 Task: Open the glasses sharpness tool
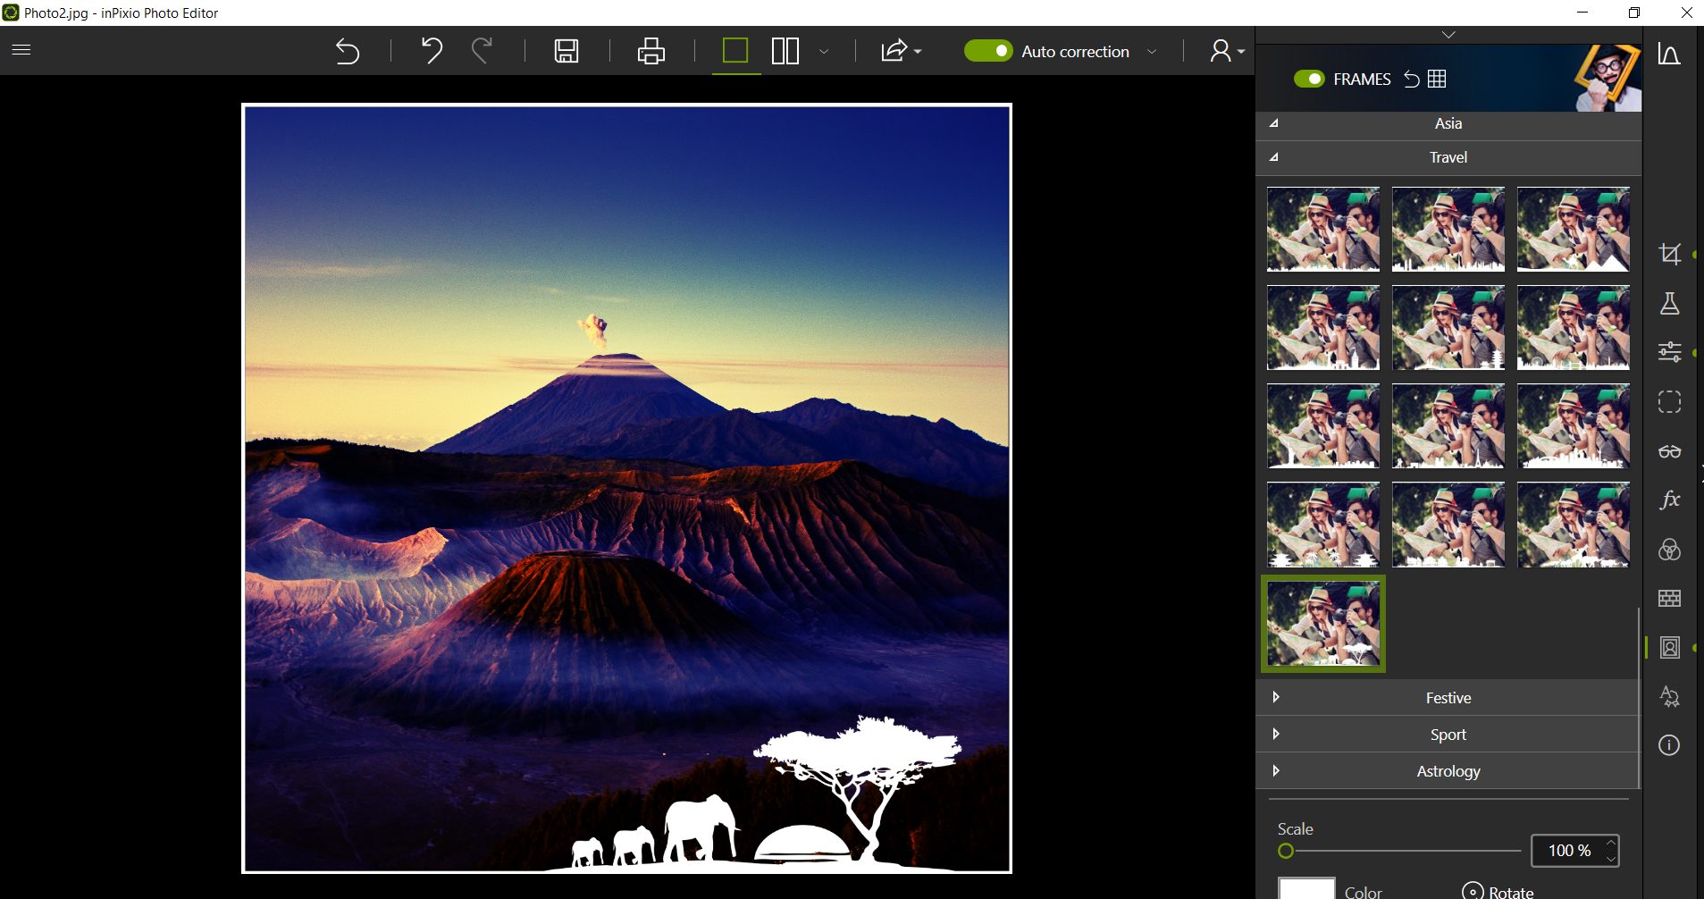click(1669, 451)
